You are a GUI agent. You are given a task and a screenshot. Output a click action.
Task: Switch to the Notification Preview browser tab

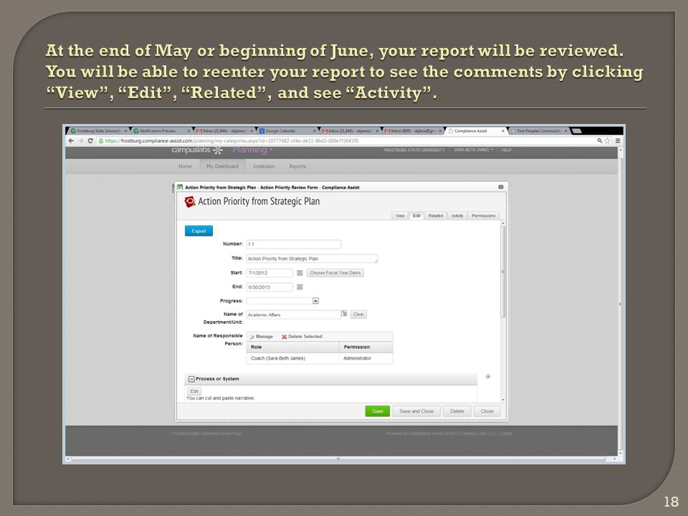[161, 131]
